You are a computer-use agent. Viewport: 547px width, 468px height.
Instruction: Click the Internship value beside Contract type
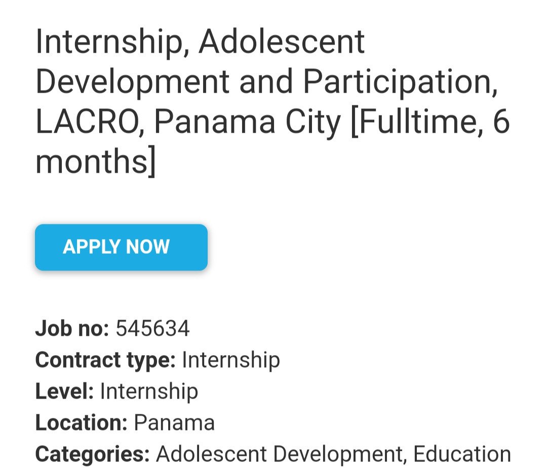click(230, 360)
